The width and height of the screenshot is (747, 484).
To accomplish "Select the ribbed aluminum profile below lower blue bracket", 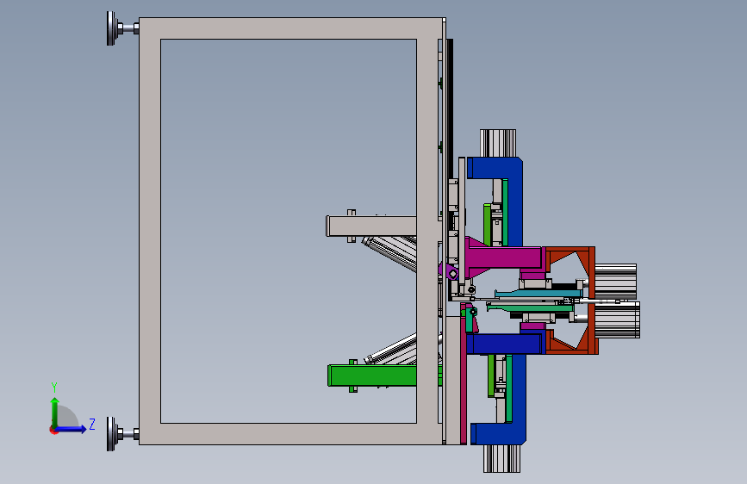I will (x=501, y=458).
